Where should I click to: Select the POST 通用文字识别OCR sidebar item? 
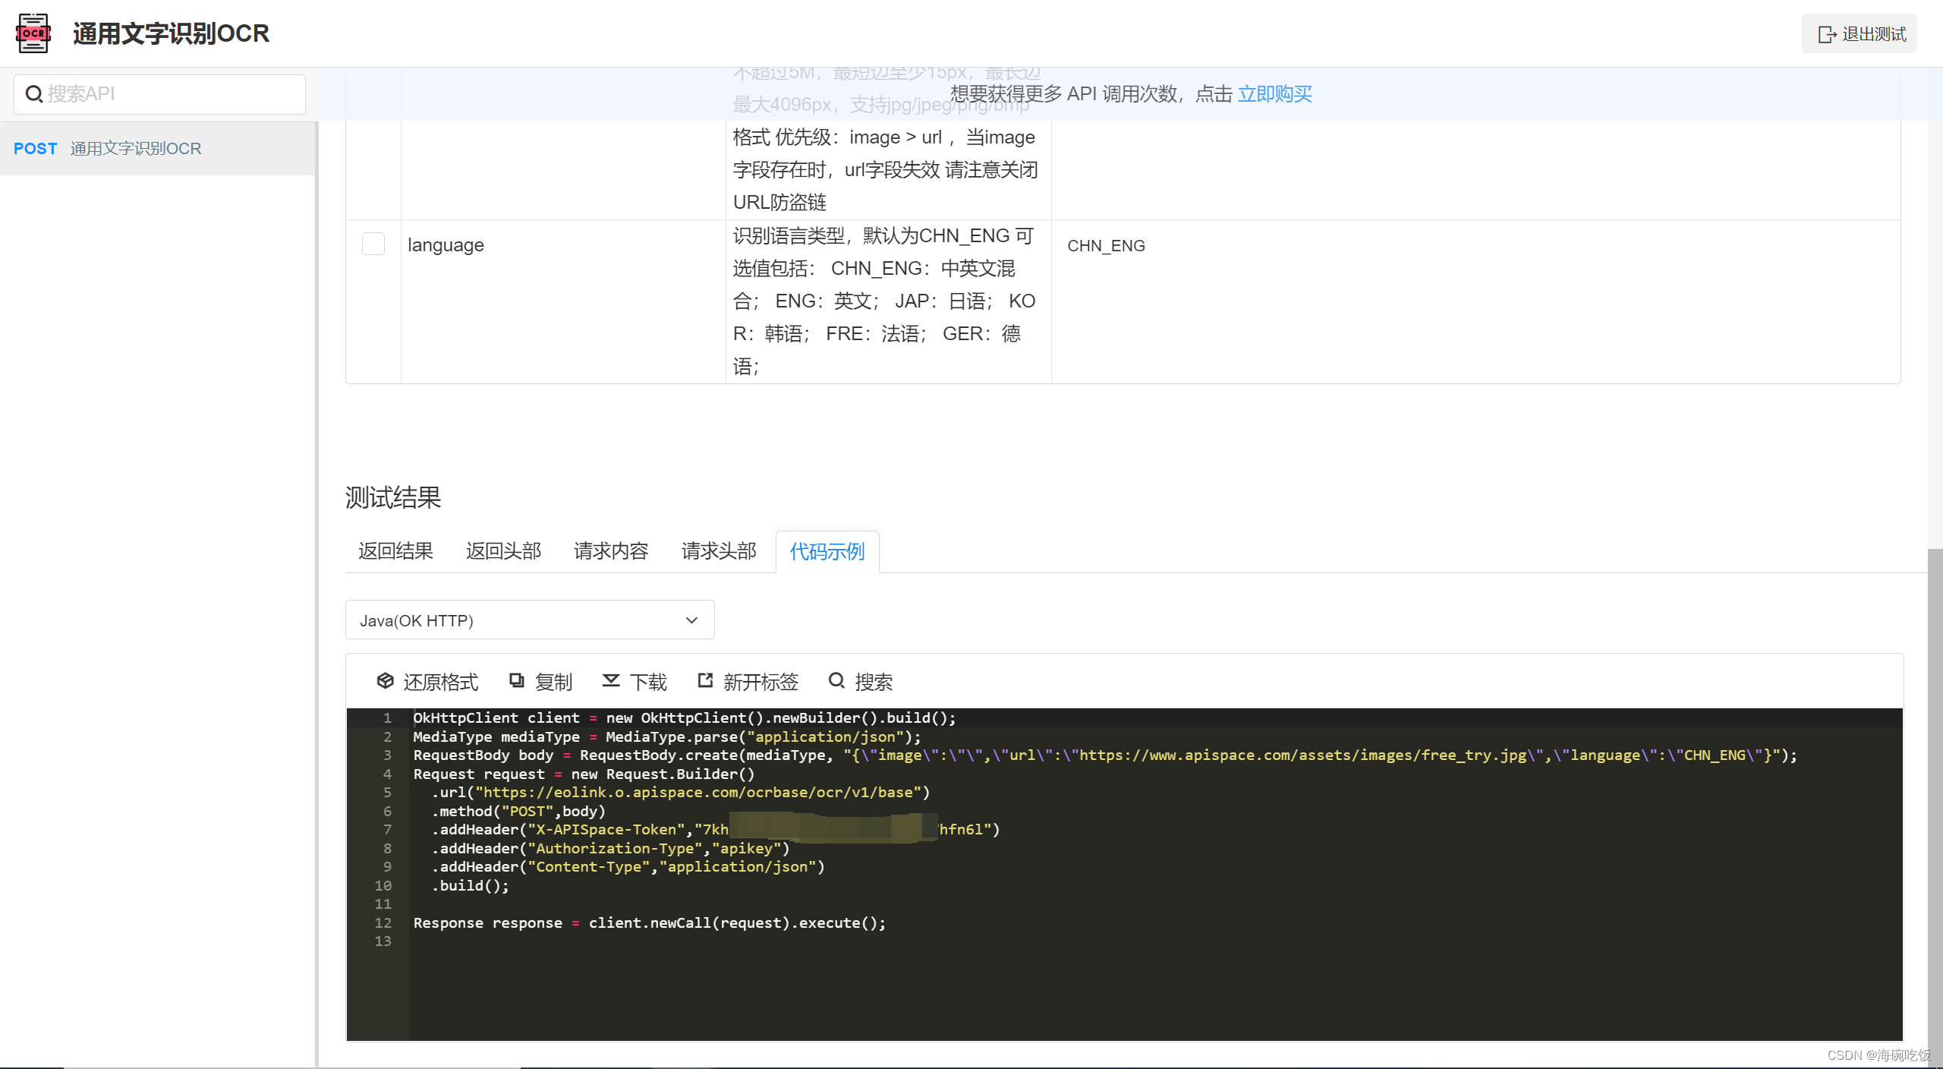[158, 149]
